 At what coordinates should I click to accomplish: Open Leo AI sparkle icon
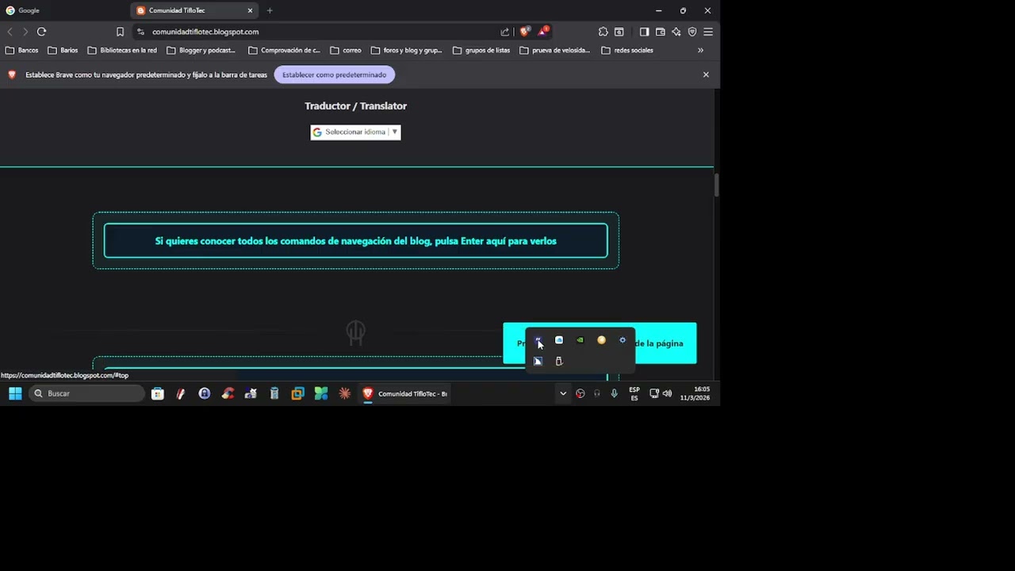coord(676,32)
